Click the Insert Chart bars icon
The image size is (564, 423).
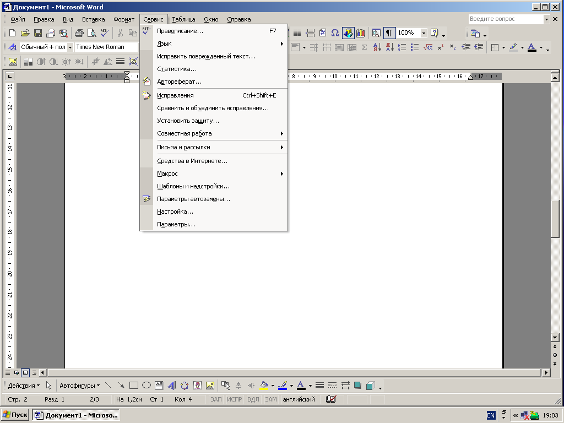point(360,33)
